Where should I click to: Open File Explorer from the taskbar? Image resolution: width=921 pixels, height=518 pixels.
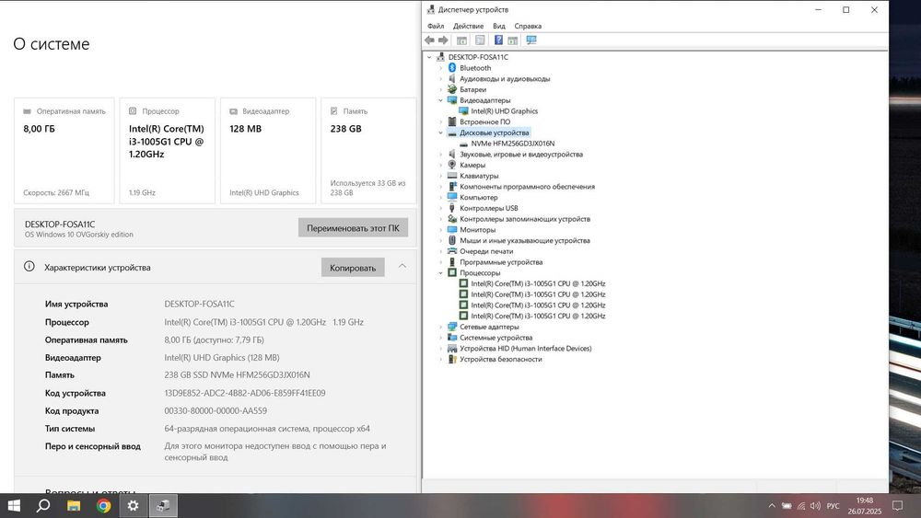[74, 506]
